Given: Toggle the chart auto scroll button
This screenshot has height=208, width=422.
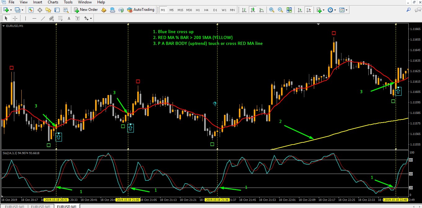Looking at the screenshot, I should pyautogui.click(x=300, y=10).
